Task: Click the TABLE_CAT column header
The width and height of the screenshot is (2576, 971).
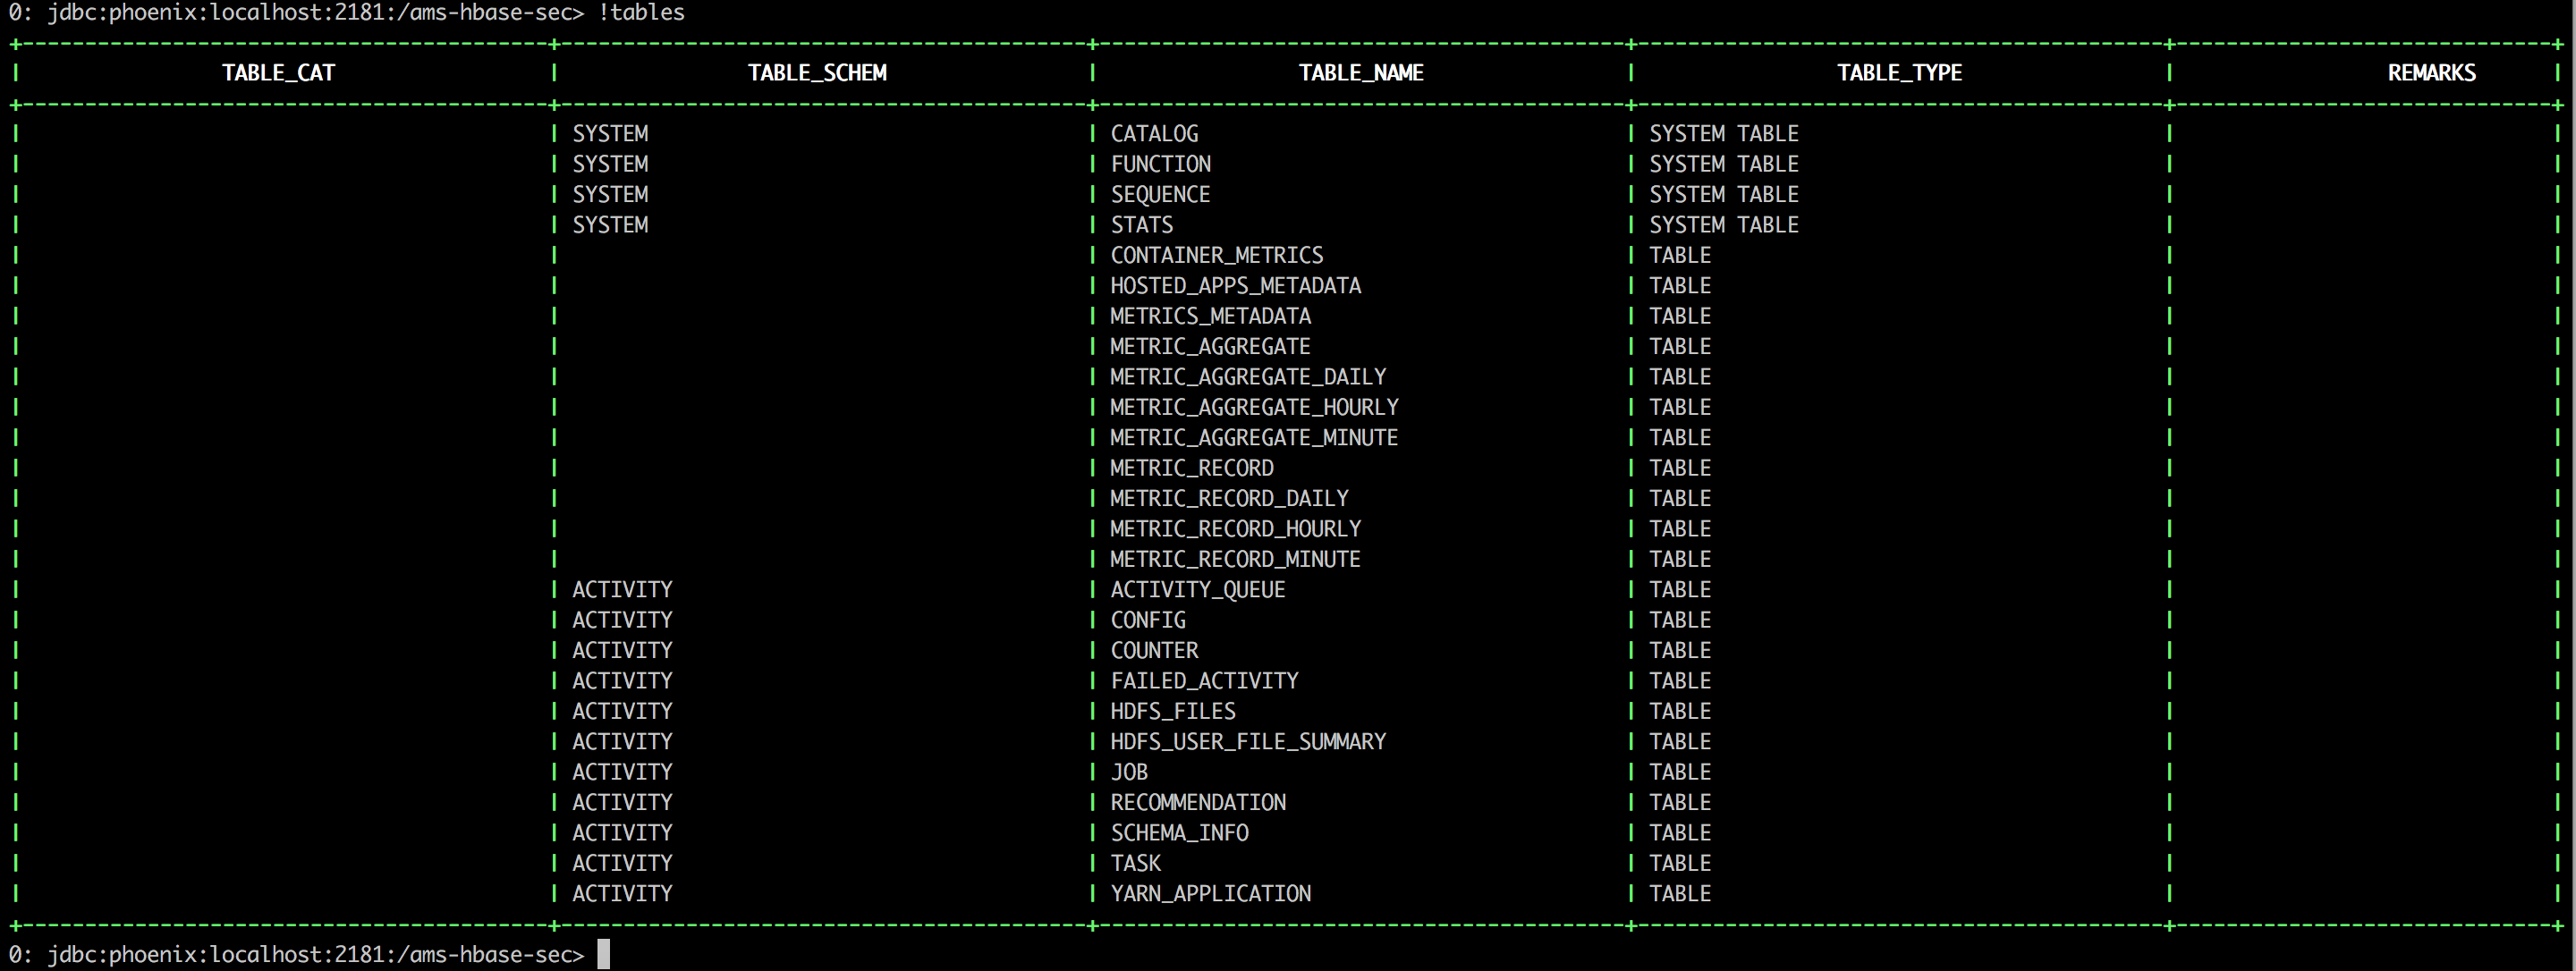Action: coord(279,72)
